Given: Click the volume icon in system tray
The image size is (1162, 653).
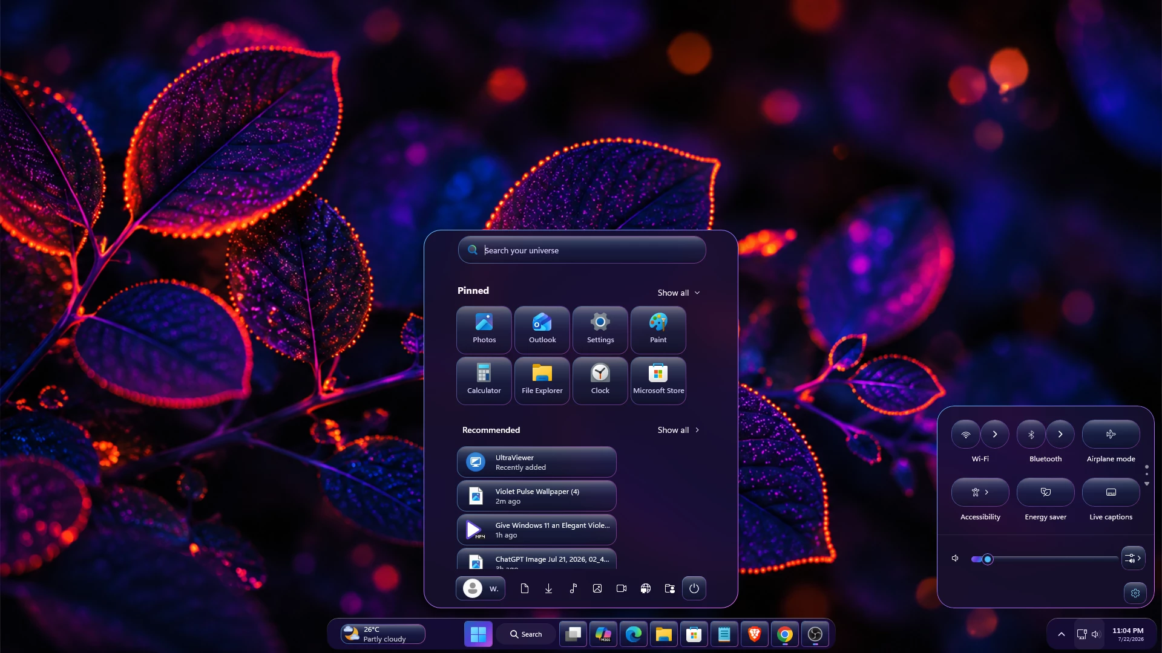Looking at the screenshot, I should 1095,634.
